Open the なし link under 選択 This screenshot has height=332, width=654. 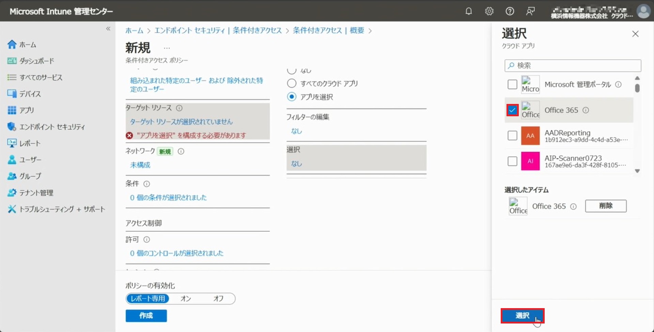click(296, 164)
